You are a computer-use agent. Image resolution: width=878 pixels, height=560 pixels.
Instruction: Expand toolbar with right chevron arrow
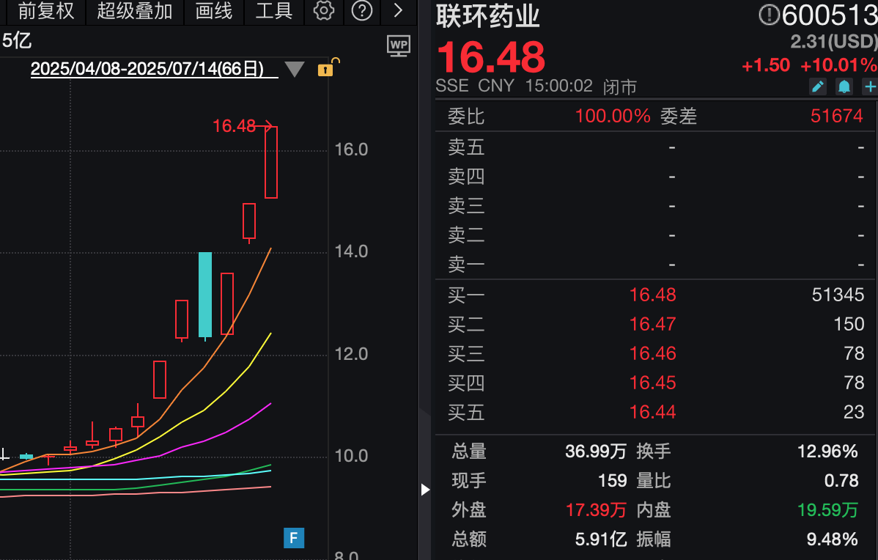(x=398, y=11)
